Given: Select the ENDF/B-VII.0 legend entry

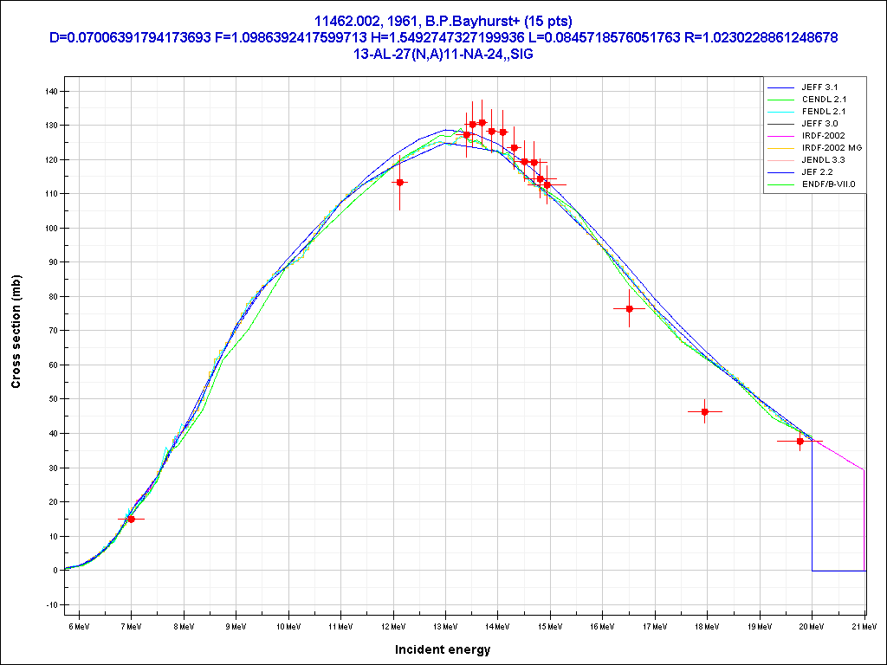Looking at the screenshot, I should pyautogui.click(x=828, y=184).
